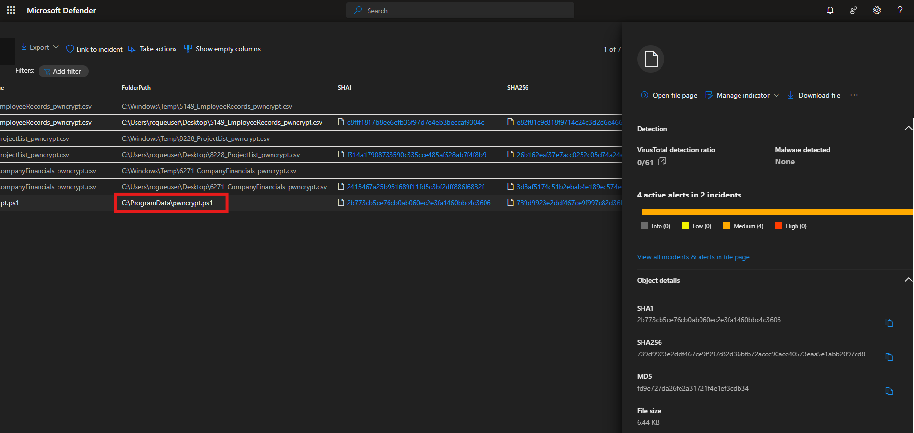Image resolution: width=914 pixels, height=433 pixels.
Task: Click the Info (0) gray severity swatch
Action: (x=644, y=226)
